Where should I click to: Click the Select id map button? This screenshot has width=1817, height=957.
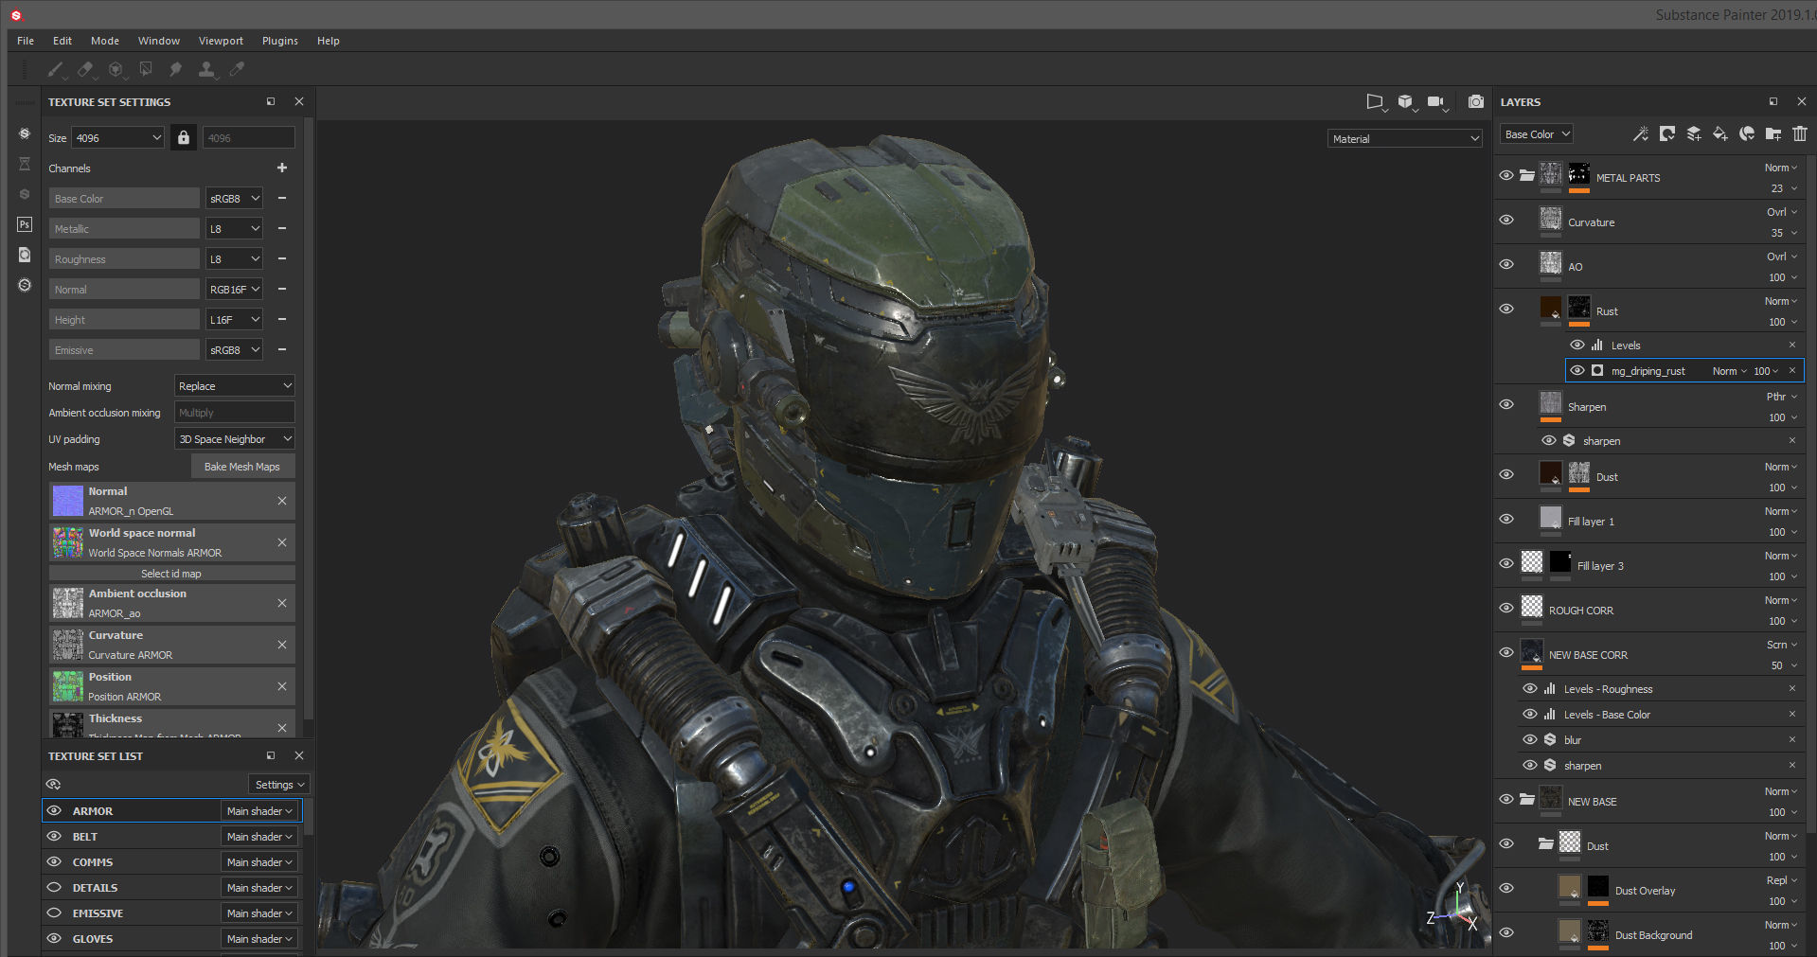(x=171, y=574)
